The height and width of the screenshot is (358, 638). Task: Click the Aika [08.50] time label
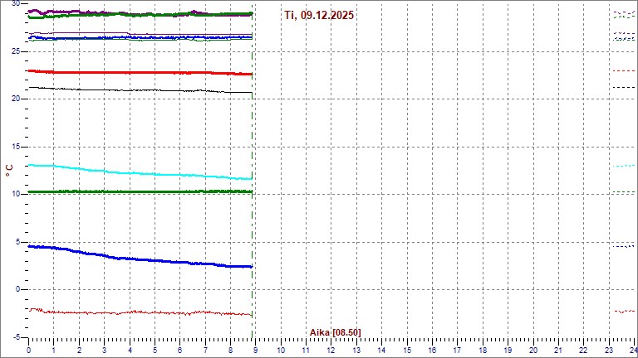[335, 332]
